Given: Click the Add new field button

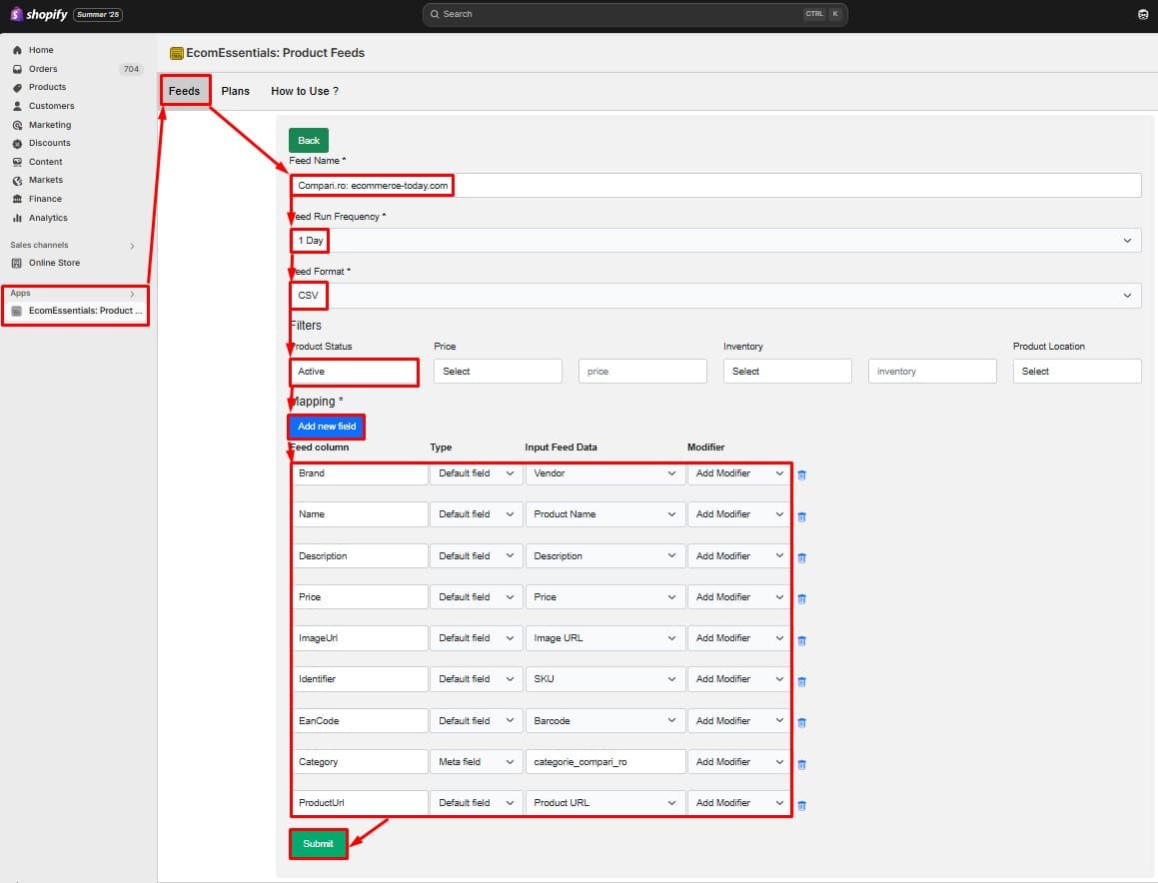Looking at the screenshot, I should point(326,425).
